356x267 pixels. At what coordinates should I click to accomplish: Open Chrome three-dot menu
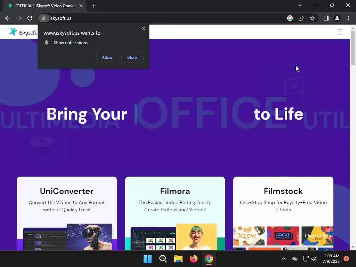(348, 18)
